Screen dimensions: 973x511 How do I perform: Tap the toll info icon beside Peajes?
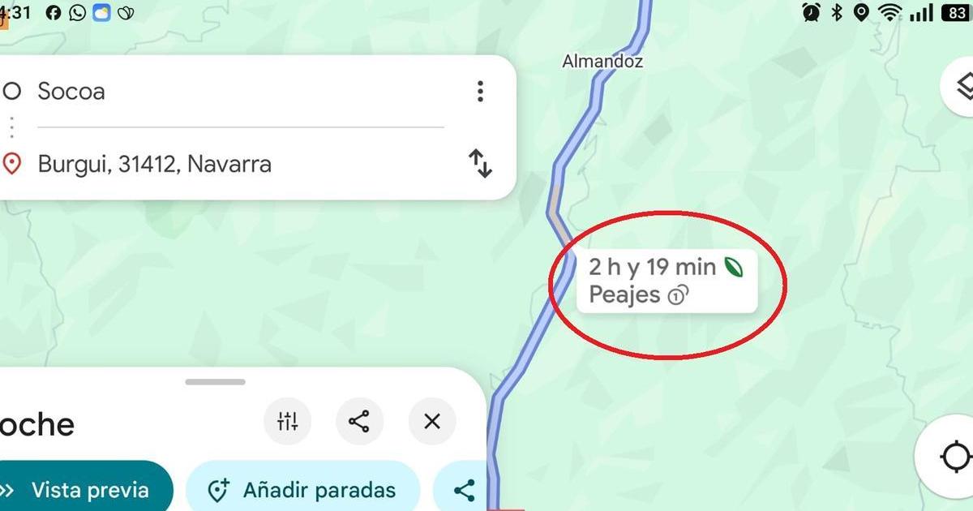[x=676, y=296]
